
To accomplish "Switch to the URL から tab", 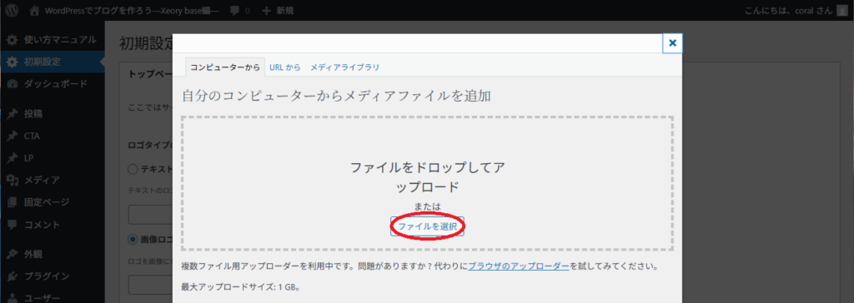I will (285, 67).
